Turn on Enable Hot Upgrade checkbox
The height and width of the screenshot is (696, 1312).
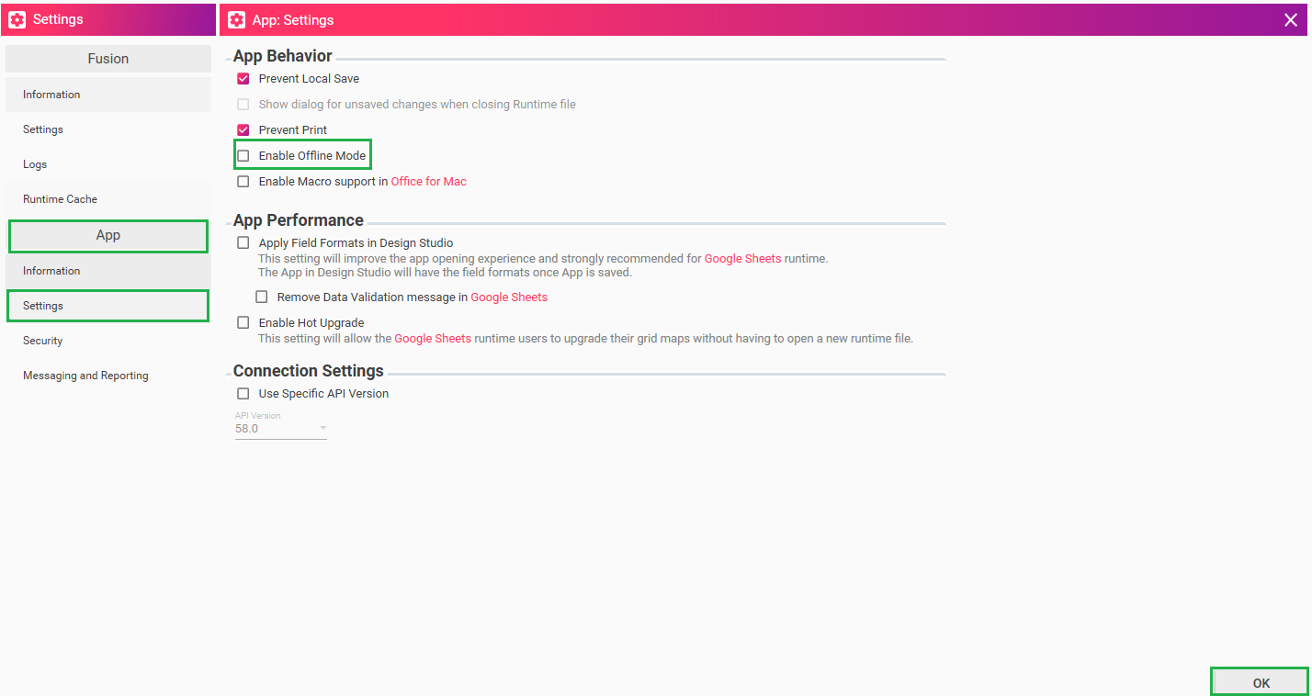243,323
